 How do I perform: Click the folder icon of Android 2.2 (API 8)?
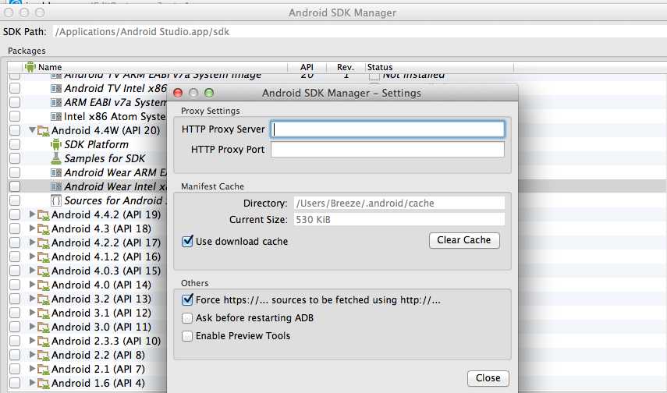[x=44, y=356]
